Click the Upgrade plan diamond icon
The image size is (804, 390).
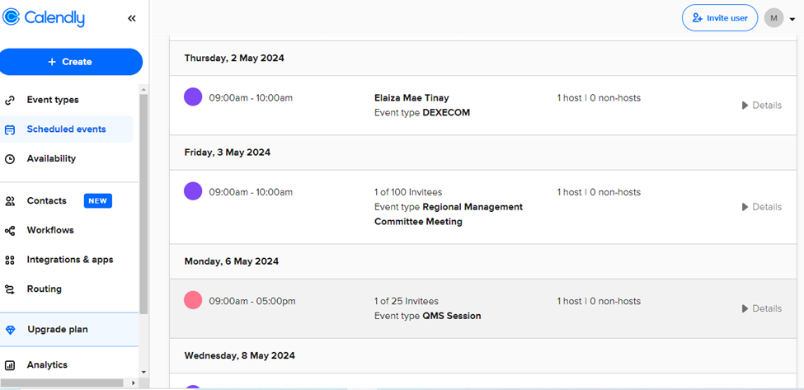click(10, 330)
